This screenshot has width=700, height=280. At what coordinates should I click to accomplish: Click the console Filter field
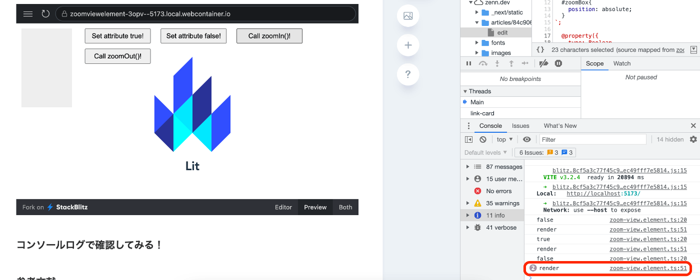pyautogui.click(x=592, y=139)
